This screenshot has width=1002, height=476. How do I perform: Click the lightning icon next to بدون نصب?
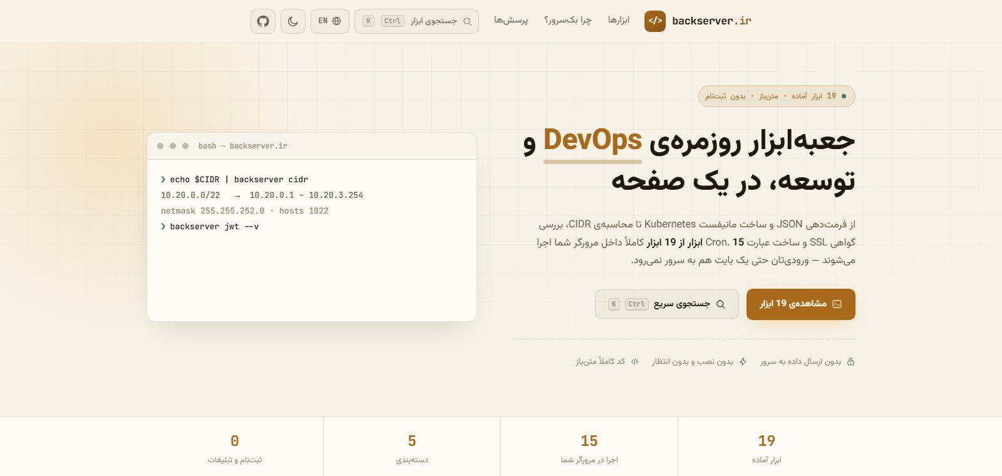pos(743,362)
